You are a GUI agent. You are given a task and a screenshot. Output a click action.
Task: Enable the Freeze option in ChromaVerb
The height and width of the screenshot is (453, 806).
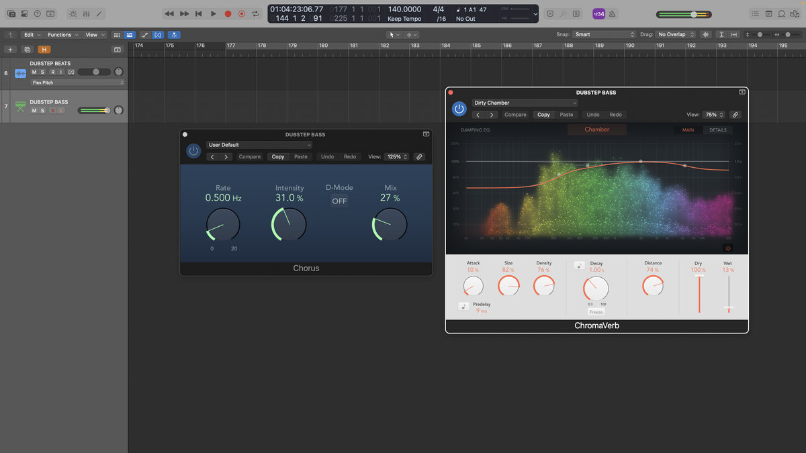[595, 311]
